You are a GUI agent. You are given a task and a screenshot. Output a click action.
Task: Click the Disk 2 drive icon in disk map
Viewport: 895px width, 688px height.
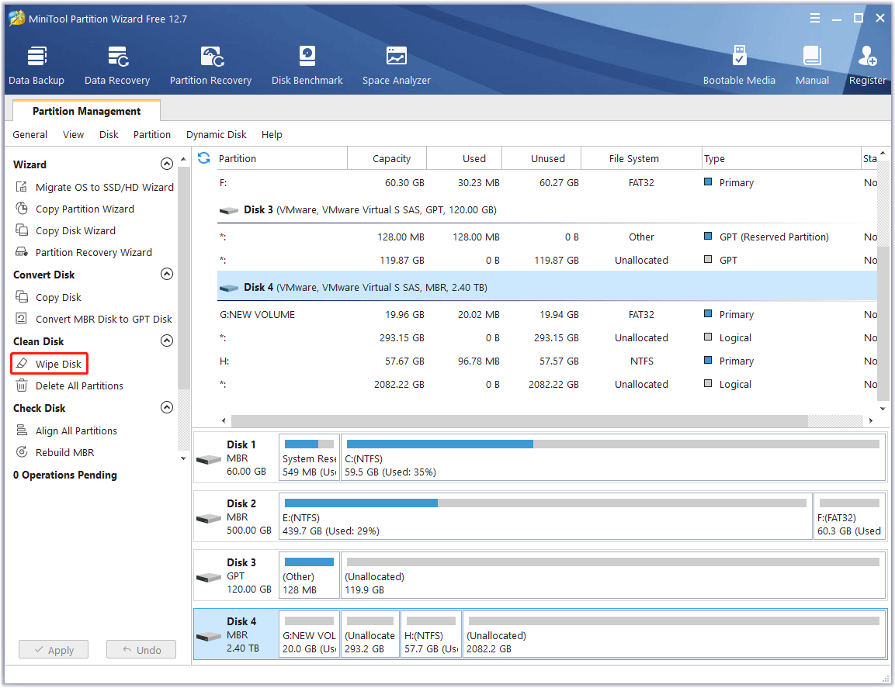tap(208, 518)
